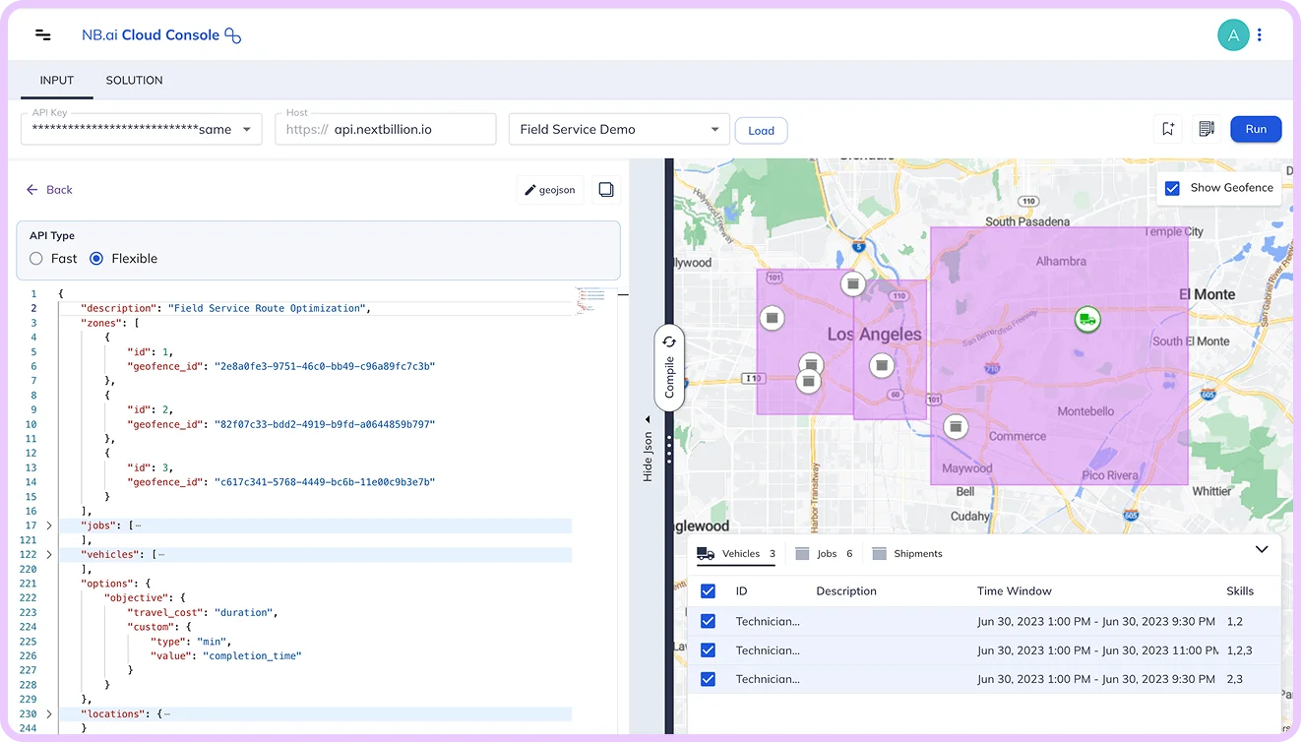This screenshot has height=742, width=1301.
Task: Click the geojson edit button
Action: coord(550,190)
